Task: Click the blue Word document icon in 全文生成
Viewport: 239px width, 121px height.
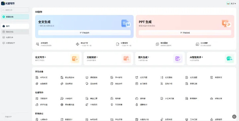Action: (126, 24)
